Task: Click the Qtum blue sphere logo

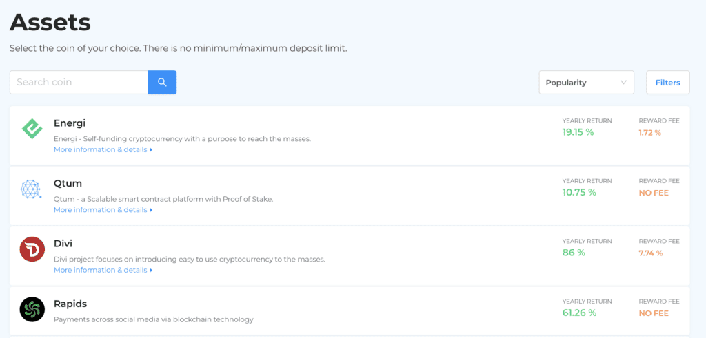Action: coord(31,189)
